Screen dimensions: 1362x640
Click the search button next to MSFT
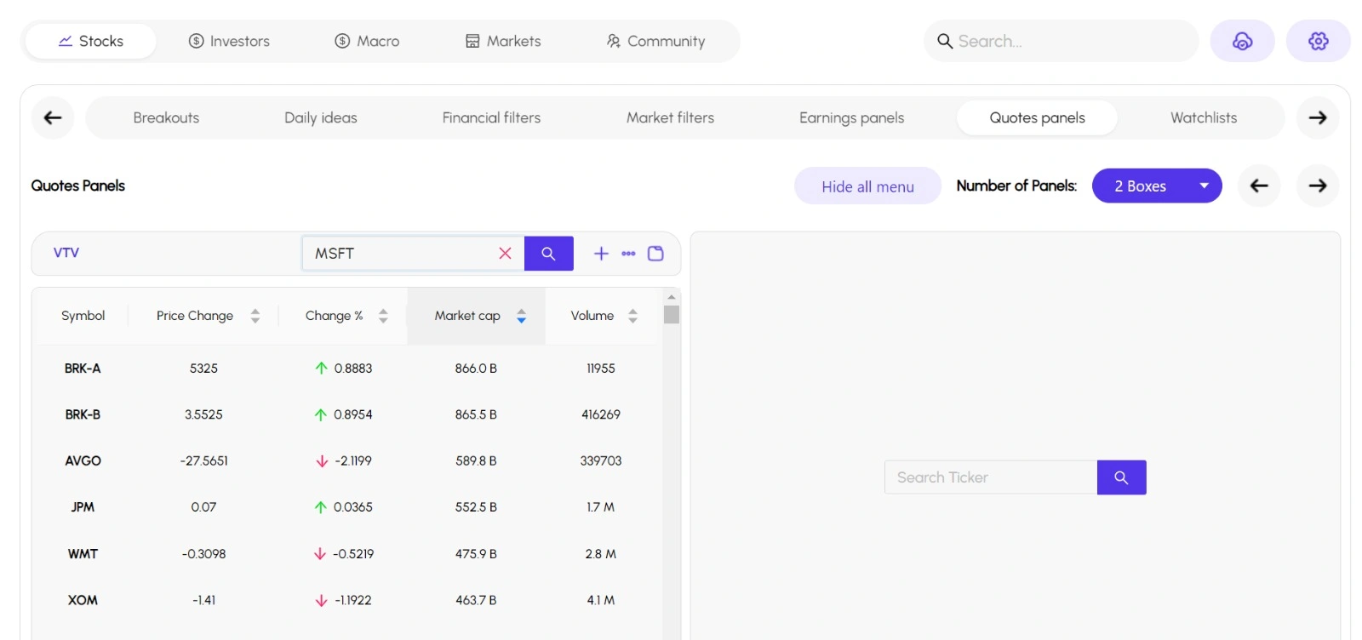[x=548, y=254]
